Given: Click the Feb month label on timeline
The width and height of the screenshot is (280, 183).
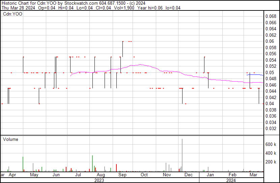Looking at the screenshot, I should point(232,175).
